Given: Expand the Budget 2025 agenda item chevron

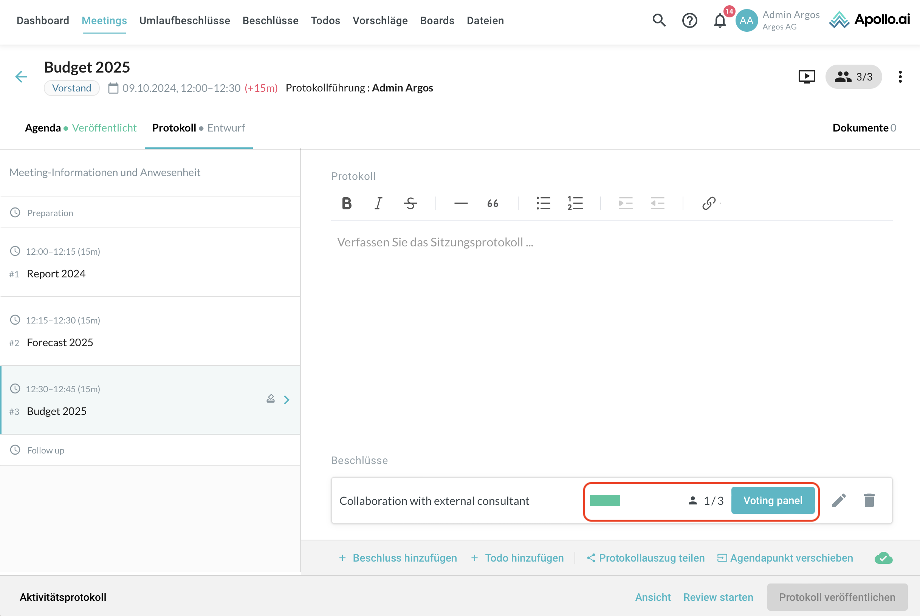Looking at the screenshot, I should tap(287, 400).
